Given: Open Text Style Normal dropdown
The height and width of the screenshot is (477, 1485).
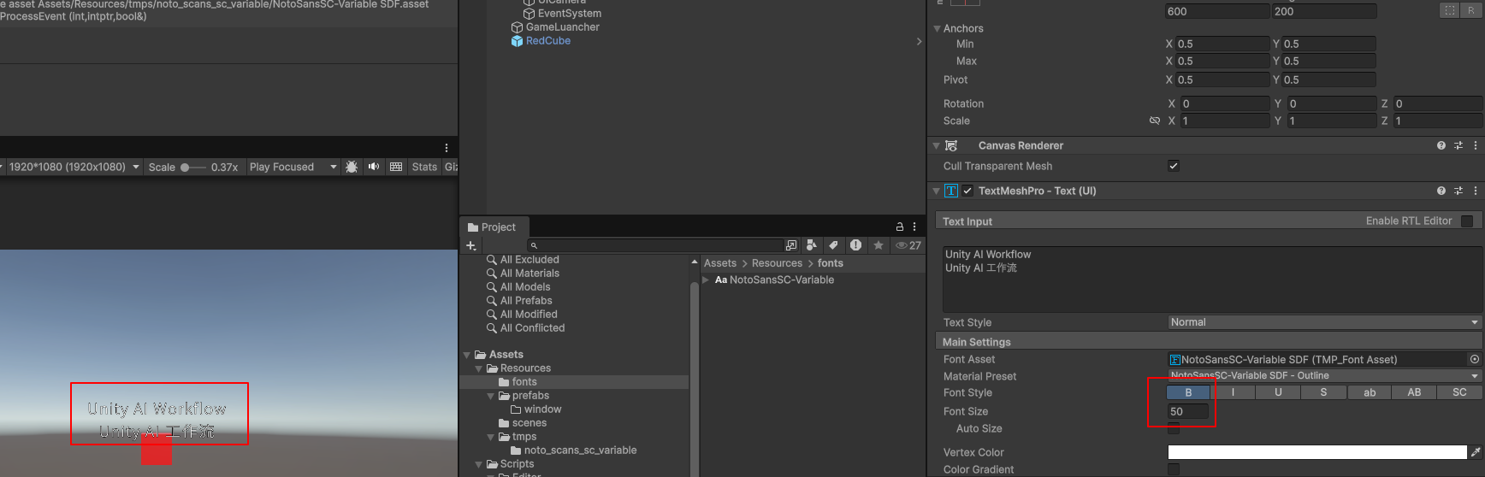Looking at the screenshot, I should [x=1324, y=322].
